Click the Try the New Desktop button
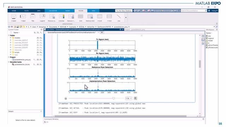226x127 pixels. [124, 11]
